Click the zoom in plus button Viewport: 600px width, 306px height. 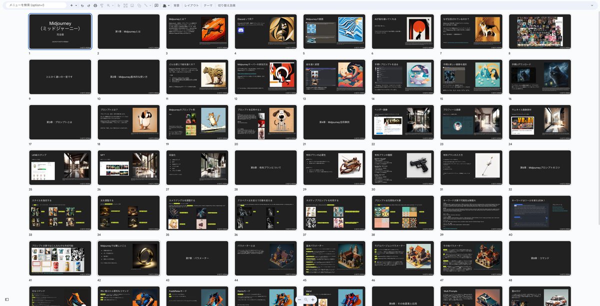(x=312, y=299)
